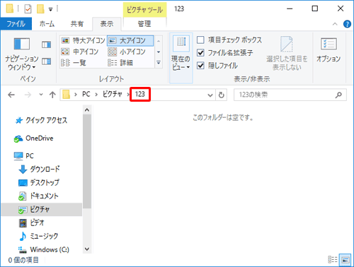The height and width of the screenshot is (267, 354).
Task: Refresh the folder view
Action: point(222,95)
